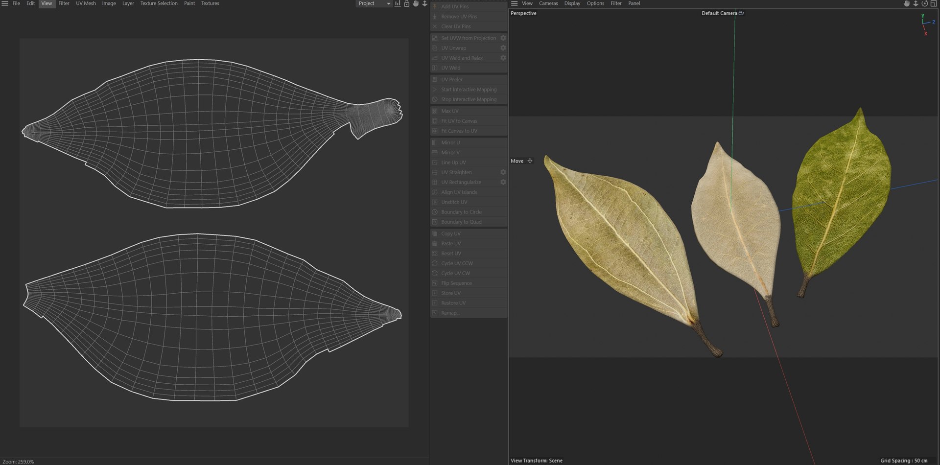The width and height of the screenshot is (940, 465).
Task: Open the Cameras menu in viewport
Action: coord(548,3)
